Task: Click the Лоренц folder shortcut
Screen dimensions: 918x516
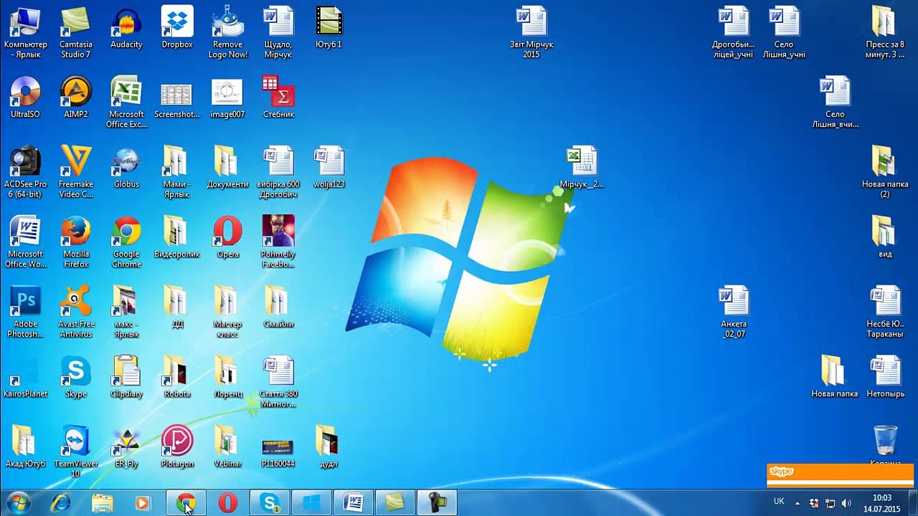Action: tap(228, 378)
